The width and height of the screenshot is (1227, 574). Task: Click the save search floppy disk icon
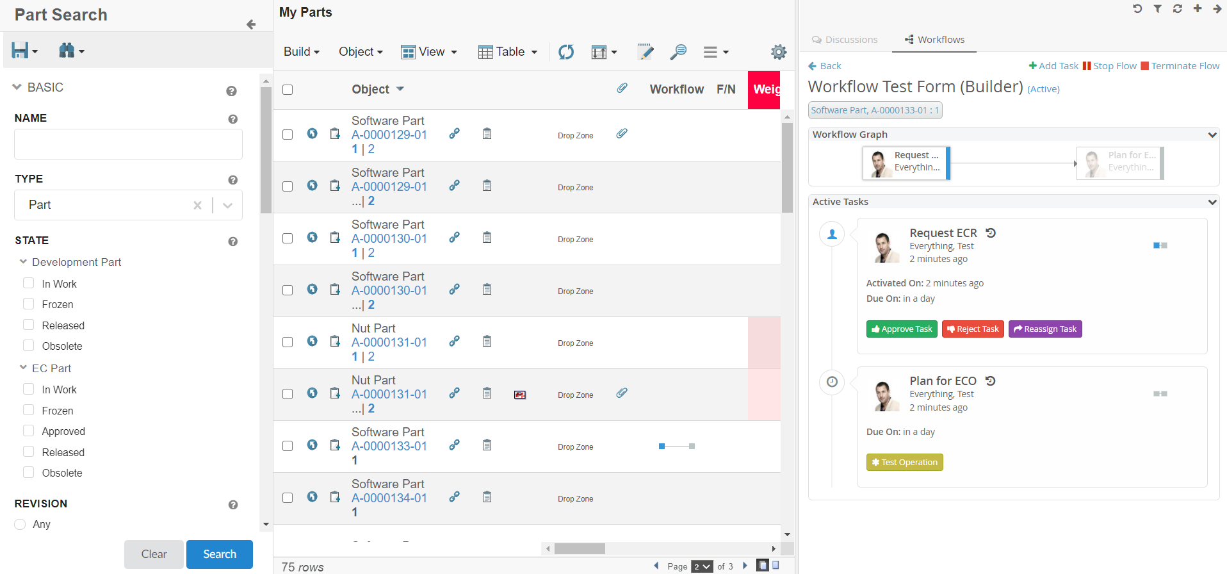click(20, 51)
